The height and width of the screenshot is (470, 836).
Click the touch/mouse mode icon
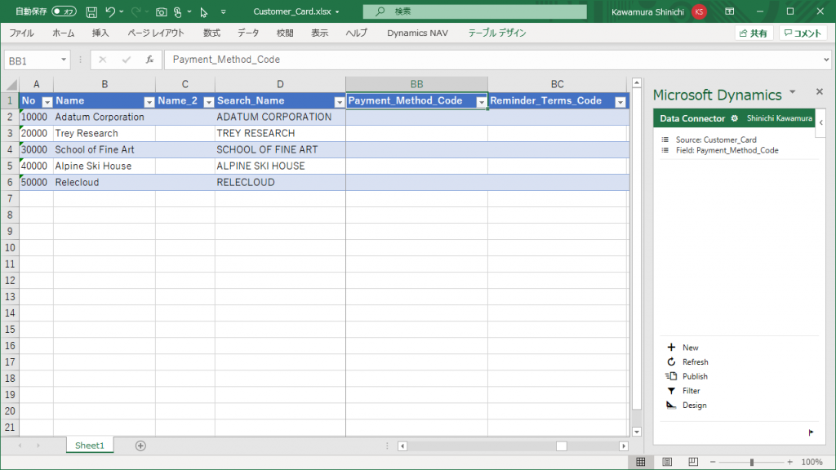[178, 11]
